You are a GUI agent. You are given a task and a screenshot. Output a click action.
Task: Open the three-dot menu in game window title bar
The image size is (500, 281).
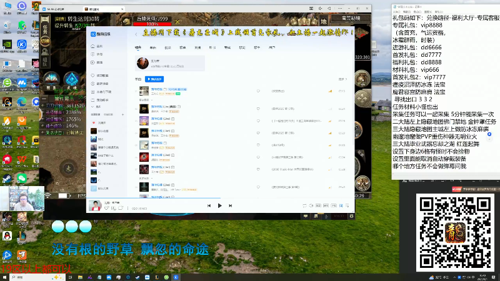(x=340, y=9)
